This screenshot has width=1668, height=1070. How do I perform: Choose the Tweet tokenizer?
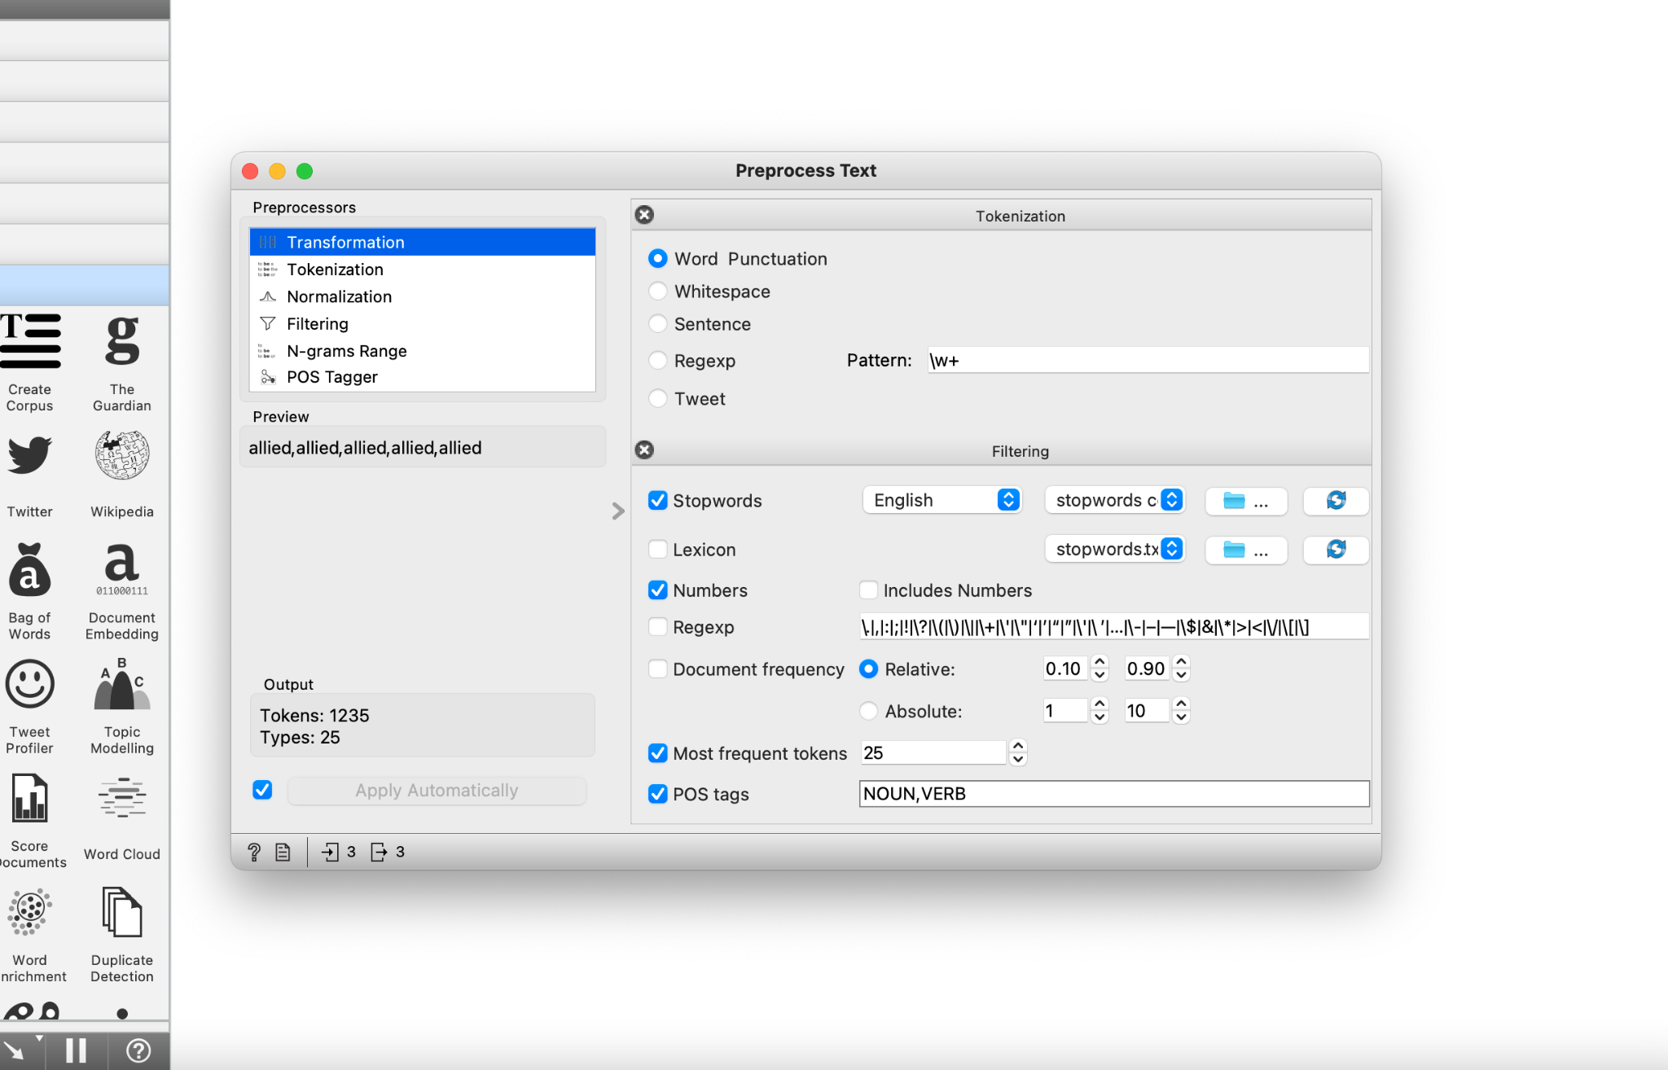click(x=657, y=398)
